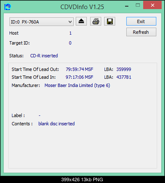Click the 79:59:74 MSF lead out time
This screenshot has width=165, height=183.
[x=79, y=69]
